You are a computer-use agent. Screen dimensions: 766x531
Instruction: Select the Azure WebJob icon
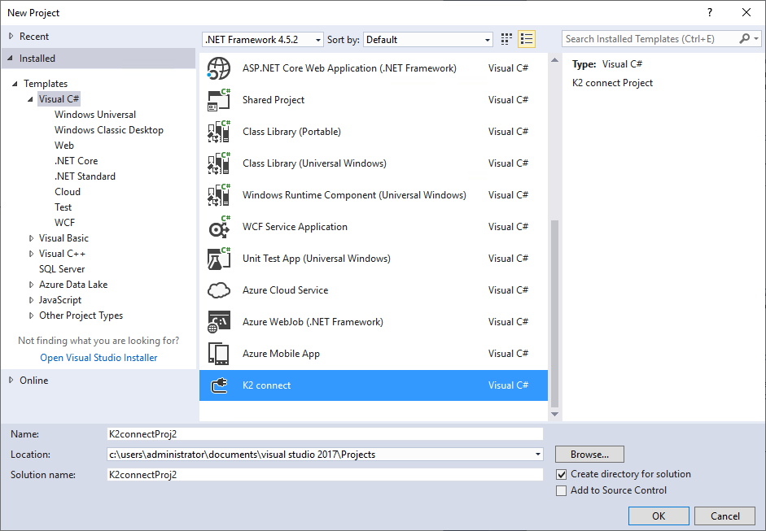pyautogui.click(x=218, y=322)
